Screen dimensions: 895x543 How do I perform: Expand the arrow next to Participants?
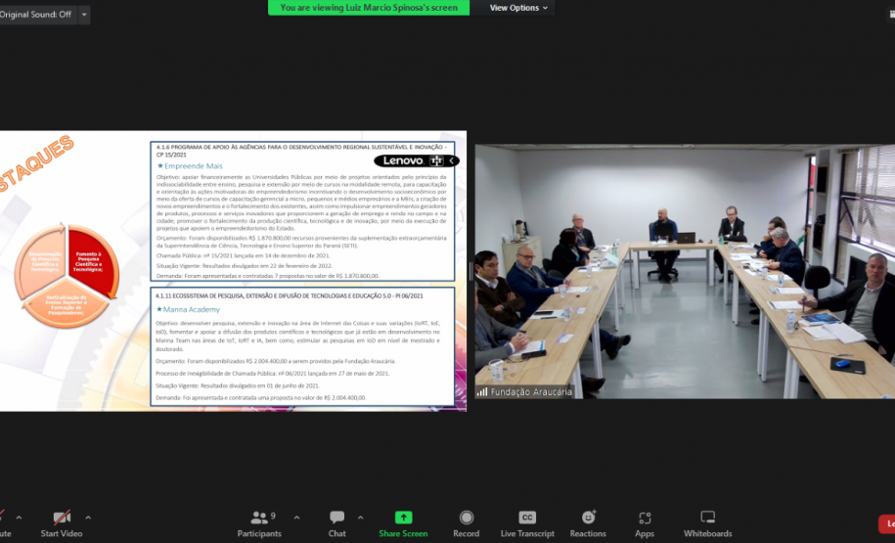coord(296,518)
